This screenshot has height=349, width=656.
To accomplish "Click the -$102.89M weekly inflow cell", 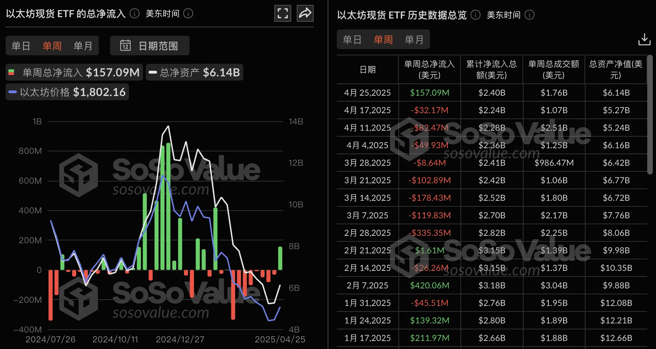I will point(430,180).
